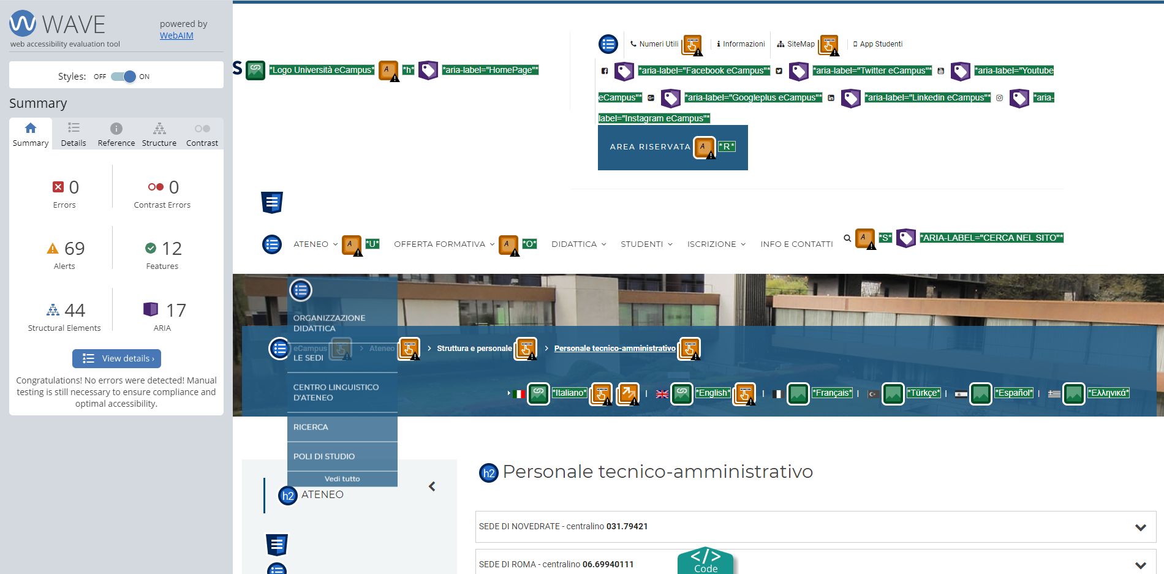Open the Informazioni link
Screen dimensions: 1164x574
pyautogui.click(x=741, y=44)
